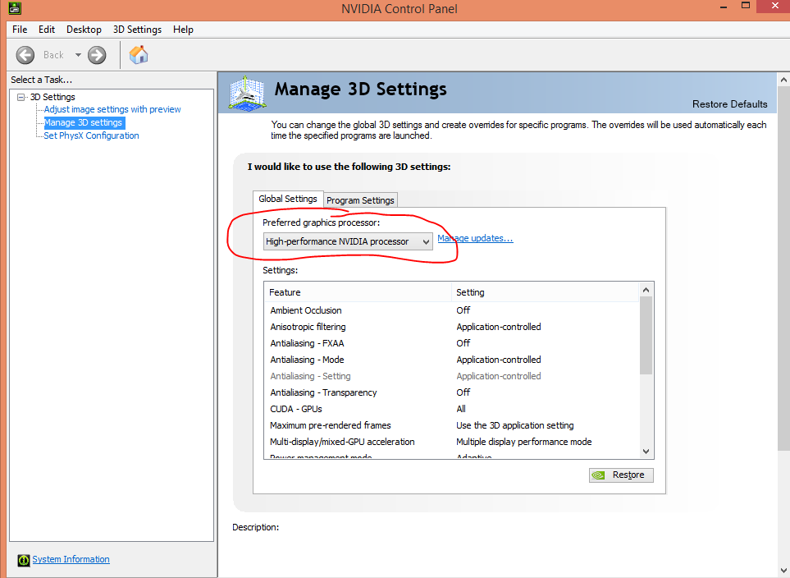This screenshot has height=578, width=790.
Task: Select Set PhysX Configuration task
Action: pyautogui.click(x=91, y=135)
